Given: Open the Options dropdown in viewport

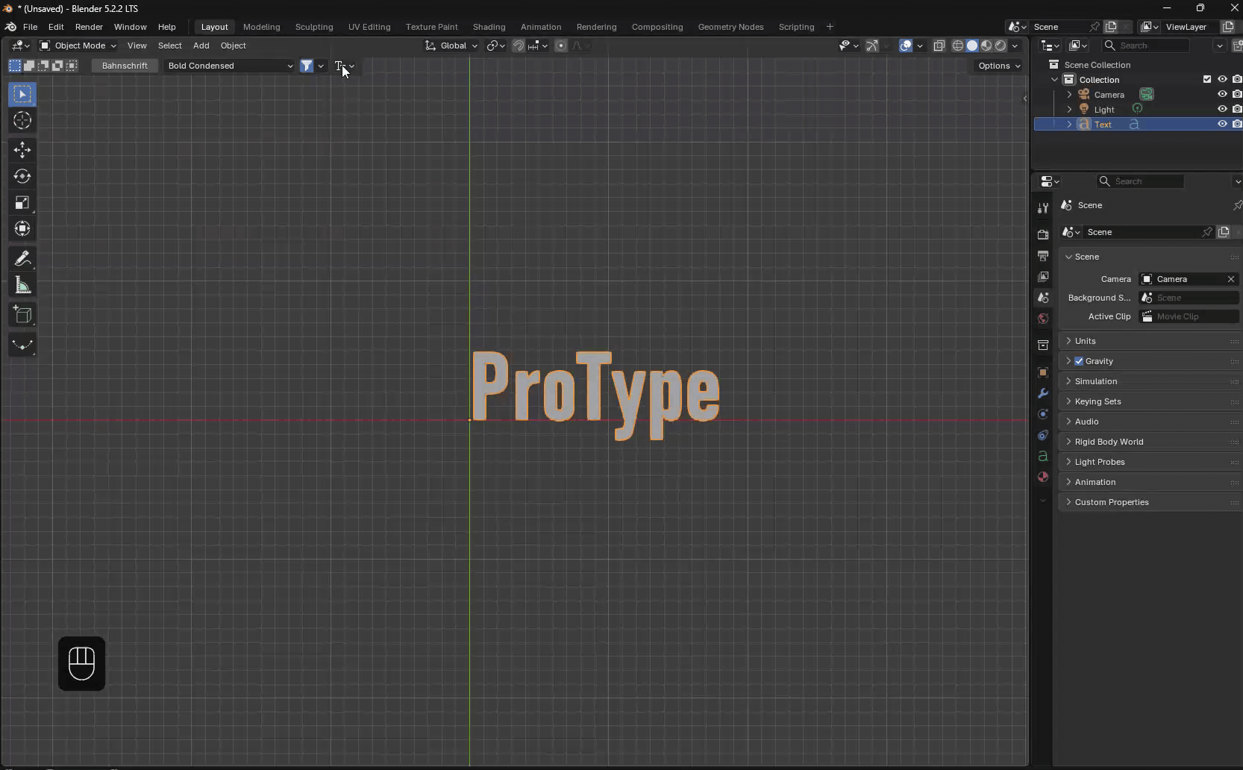Looking at the screenshot, I should (x=998, y=66).
